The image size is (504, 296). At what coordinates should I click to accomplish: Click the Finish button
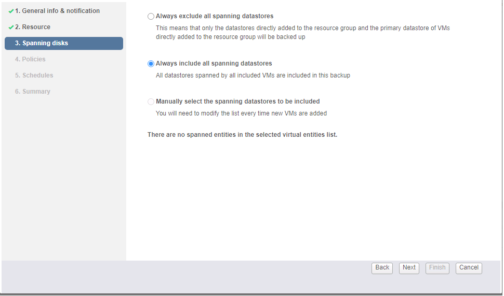(x=437, y=268)
